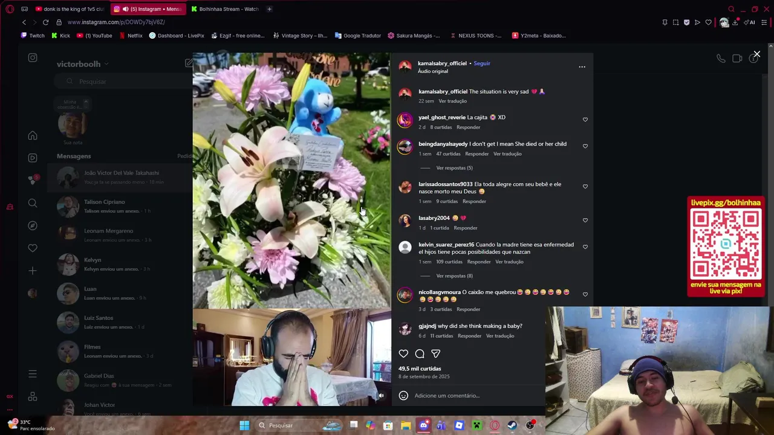Screen dimensions: 774x435
Task: Open chat with Leonam Mergareno
Action: [120, 235]
